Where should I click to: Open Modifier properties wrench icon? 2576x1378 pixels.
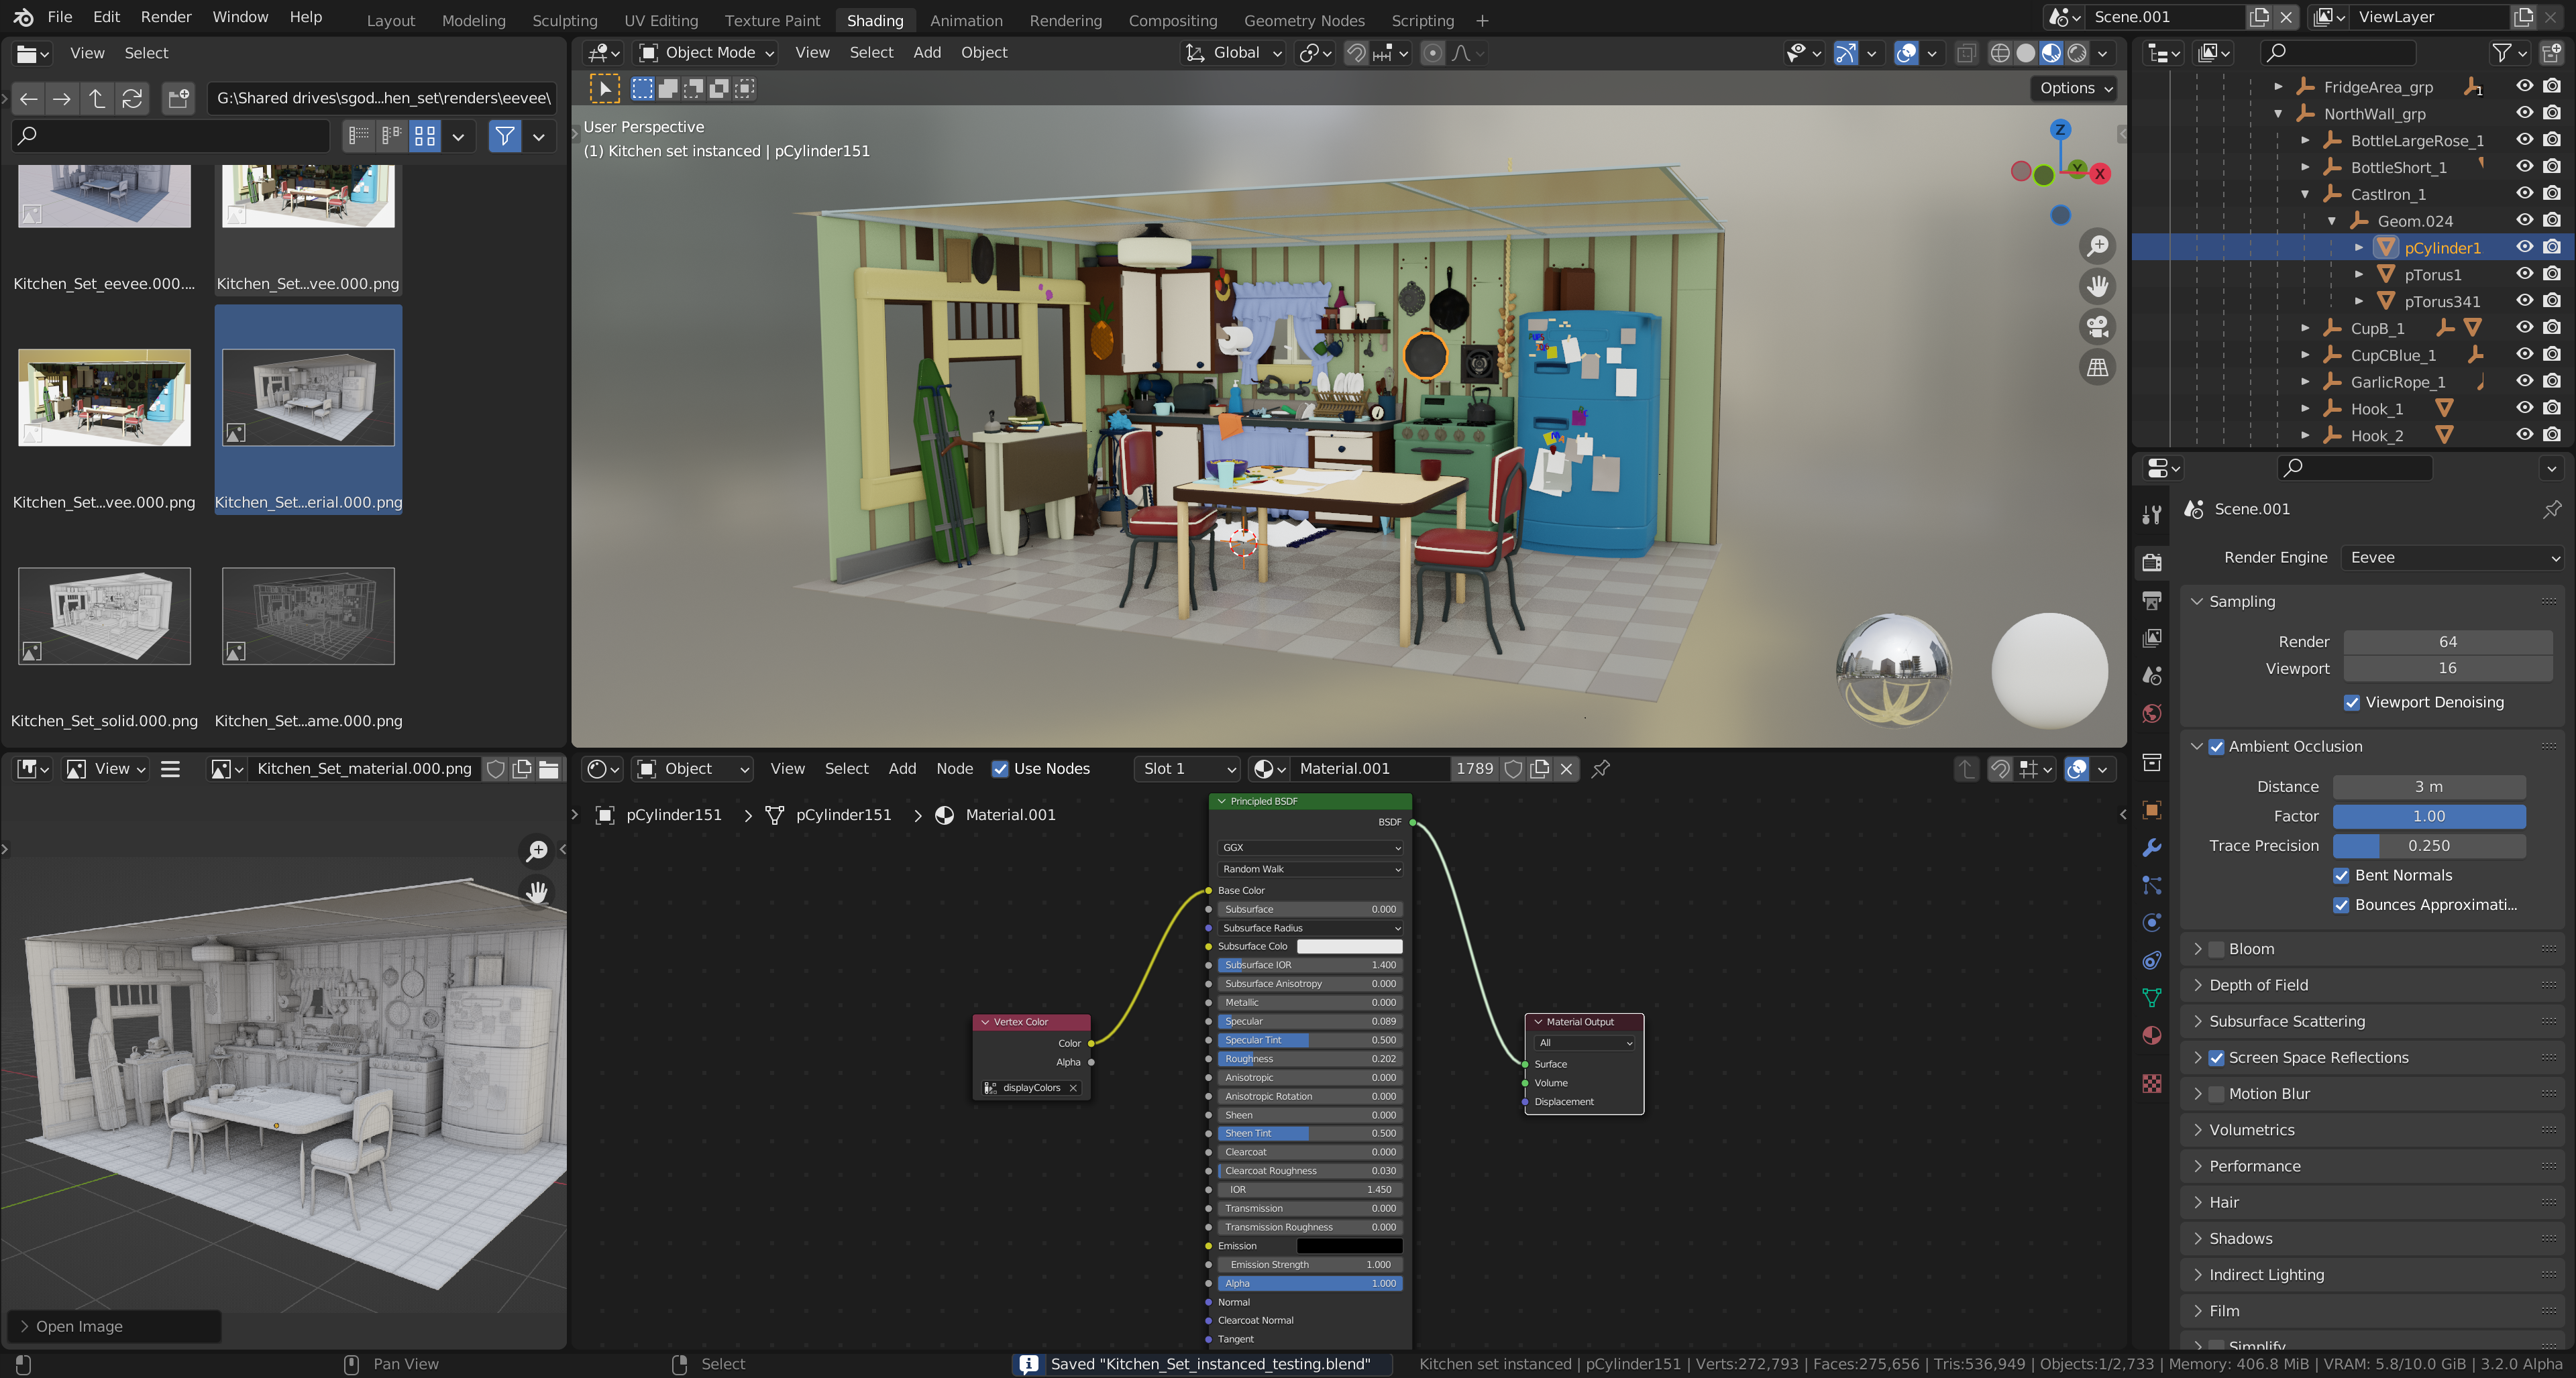[x=2152, y=848]
